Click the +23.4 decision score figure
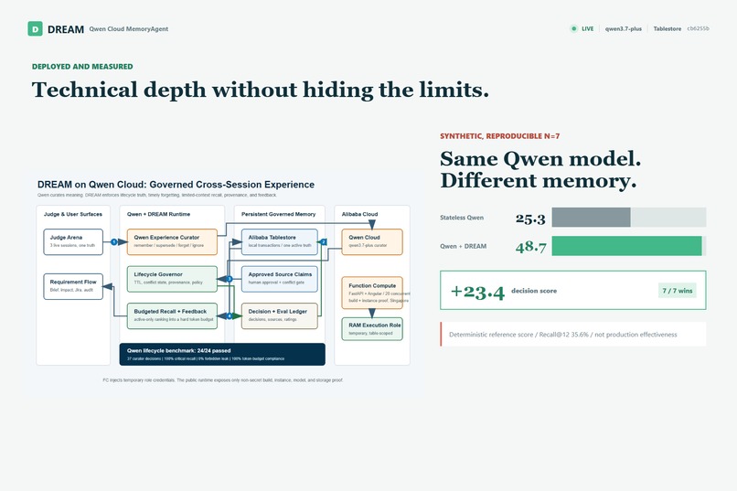 pos(477,292)
